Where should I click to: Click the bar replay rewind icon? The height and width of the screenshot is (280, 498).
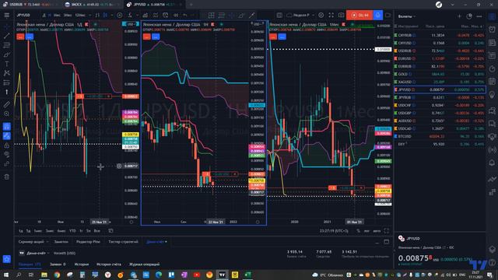pos(176,15)
